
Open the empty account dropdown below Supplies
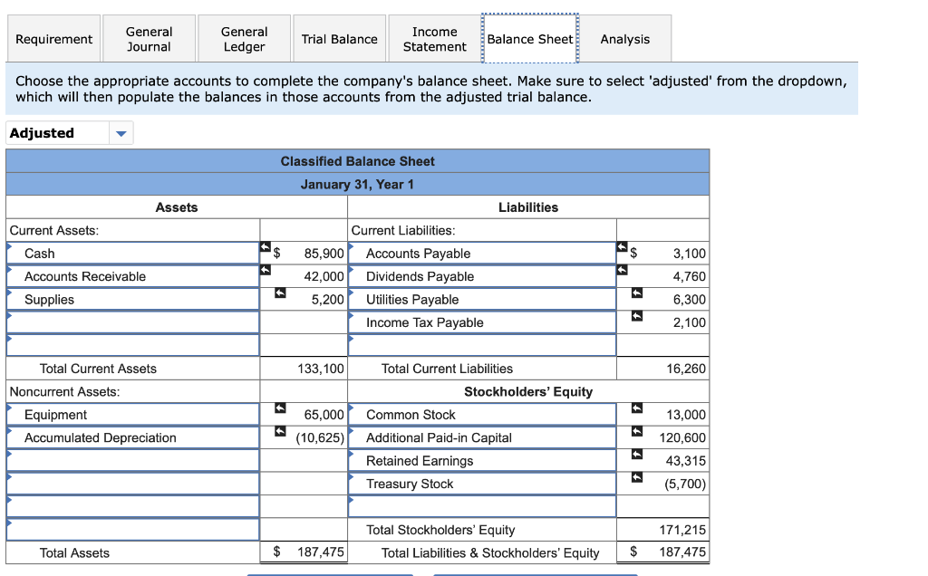coord(132,322)
